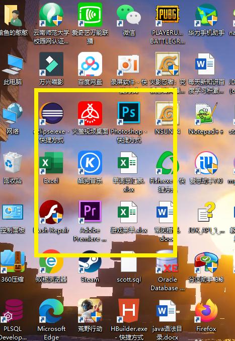Screen dimensions: 235x341
Task: Open 百度网盘 desktop icon
Action: (x=90, y=64)
